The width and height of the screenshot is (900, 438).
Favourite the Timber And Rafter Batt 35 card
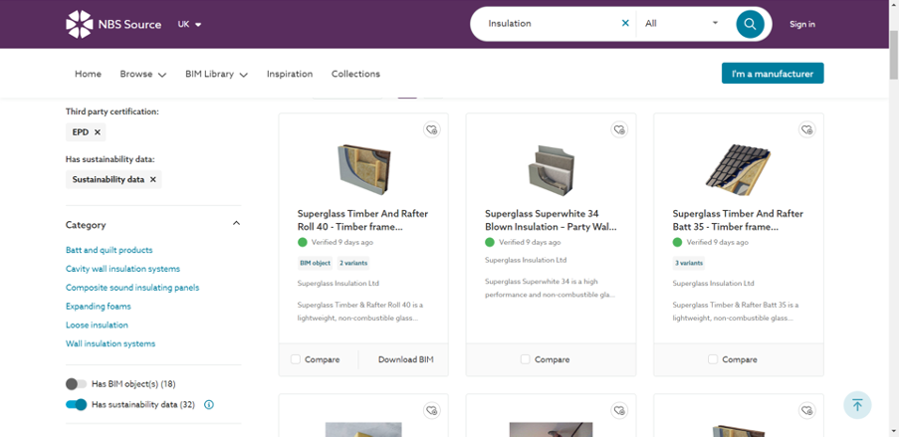(x=806, y=129)
